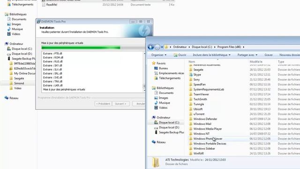Open Documents library in the front window sidebar
Viewport: 300px width, 169px height.
click(166, 93)
